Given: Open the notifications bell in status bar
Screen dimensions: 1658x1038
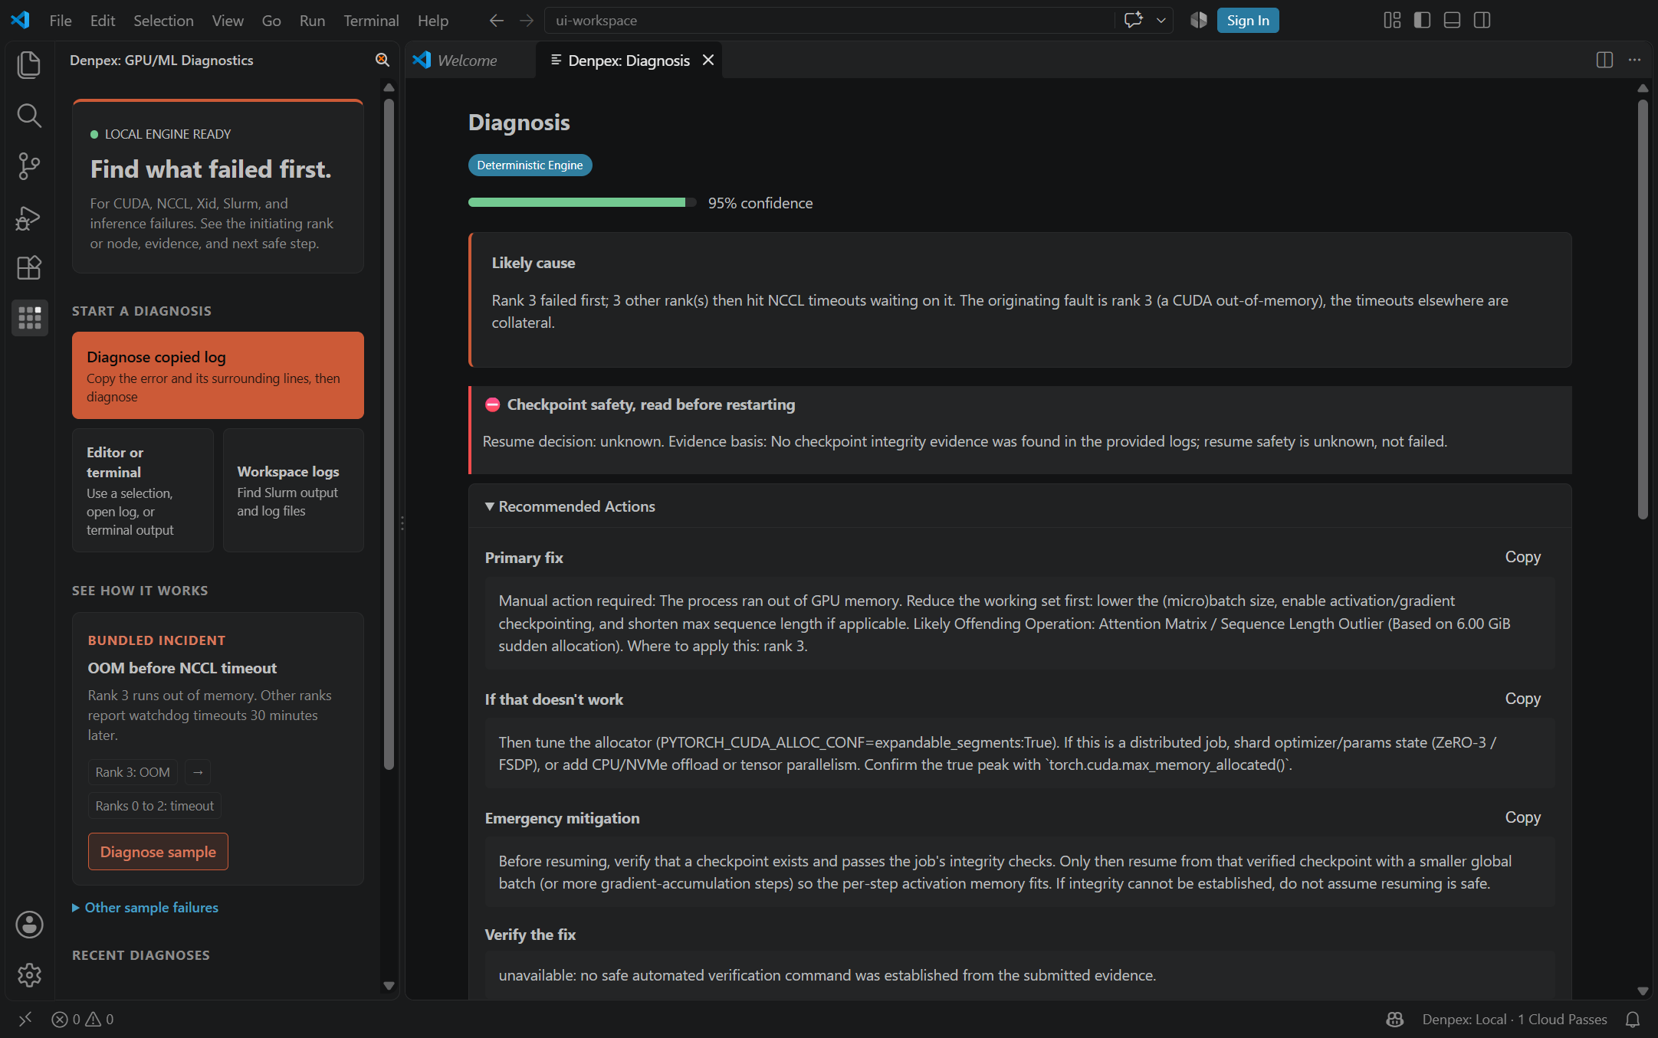Looking at the screenshot, I should click(x=1633, y=1019).
